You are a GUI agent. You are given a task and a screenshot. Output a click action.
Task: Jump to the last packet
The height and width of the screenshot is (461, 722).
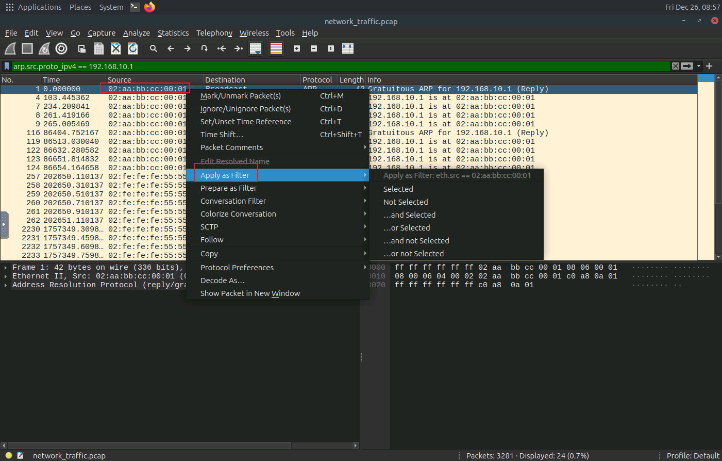pyautogui.click(x=239, y=48)
